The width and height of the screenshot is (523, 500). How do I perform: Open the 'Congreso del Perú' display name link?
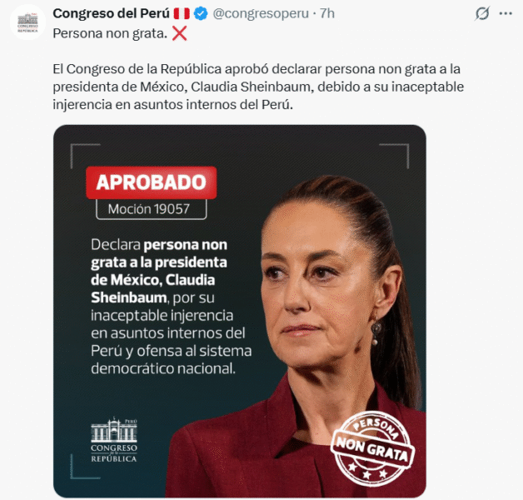[111, 13]
